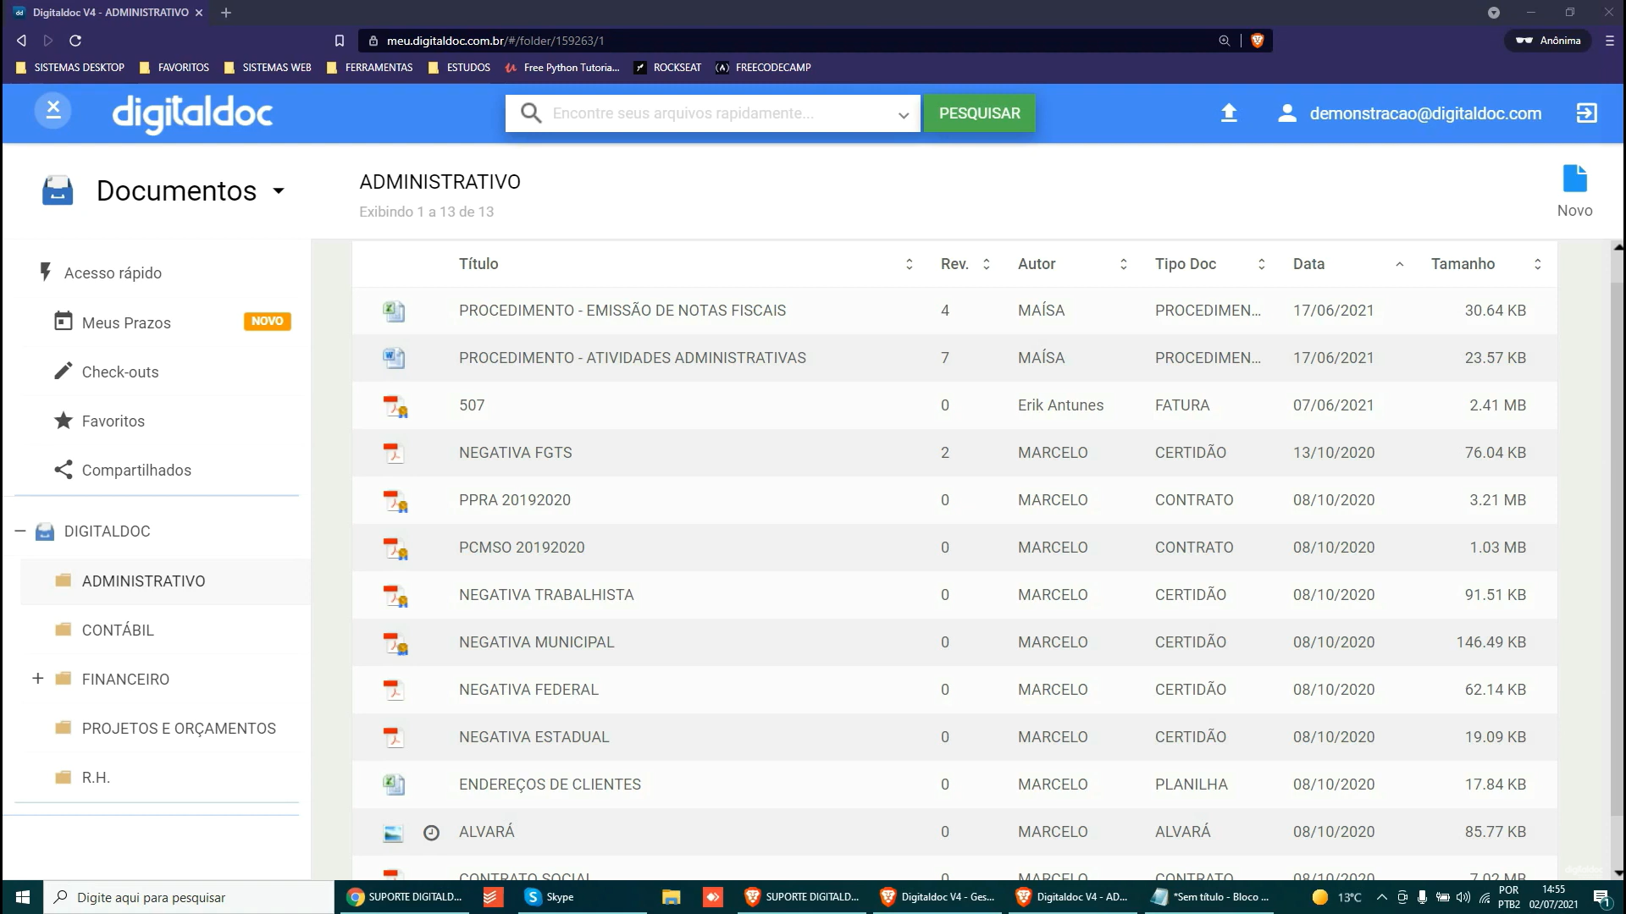Click the user account icon in the header
1626x914 pixels.
pyautogui.click(x=1286, y=113)
